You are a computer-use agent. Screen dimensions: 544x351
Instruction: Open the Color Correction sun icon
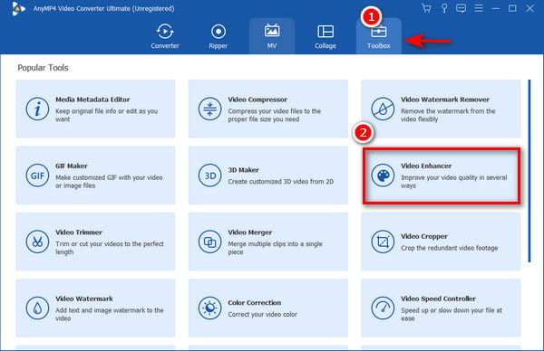click(209, 308)
